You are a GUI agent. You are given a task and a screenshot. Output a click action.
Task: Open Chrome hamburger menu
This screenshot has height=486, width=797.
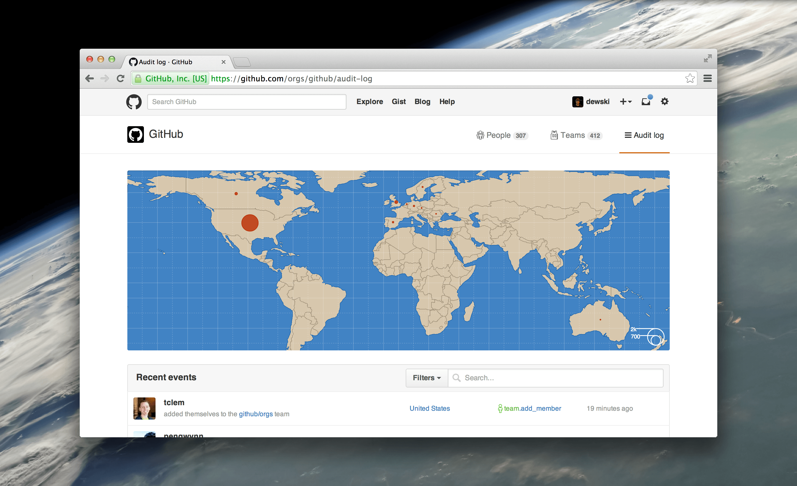(707, 78)
